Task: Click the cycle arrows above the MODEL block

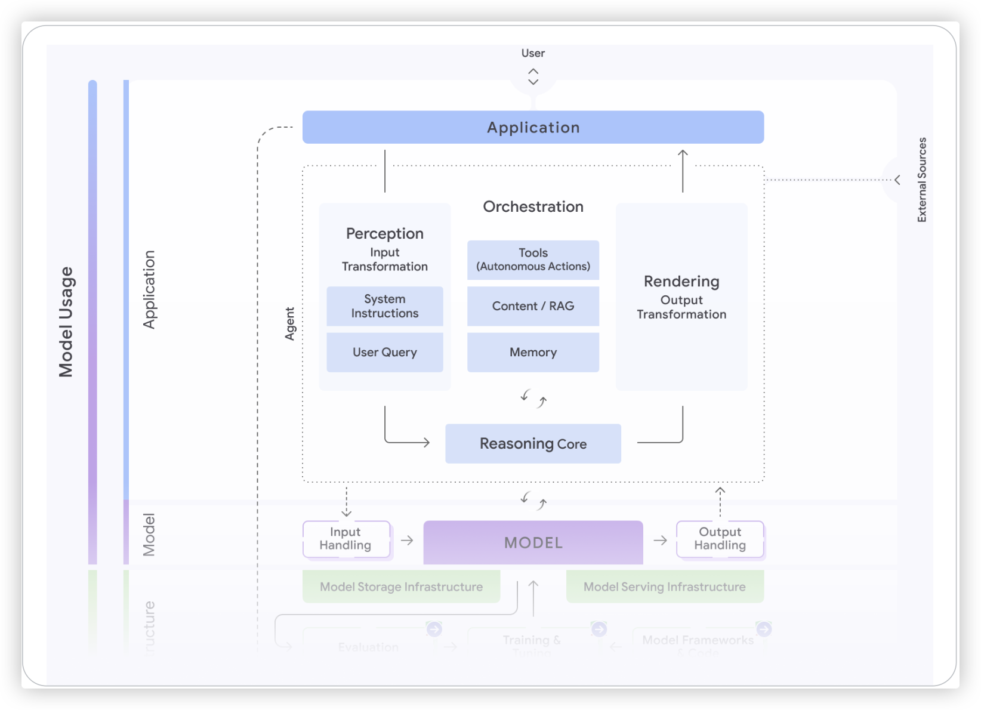Action: pyautogui.click(x=533, y=500)
